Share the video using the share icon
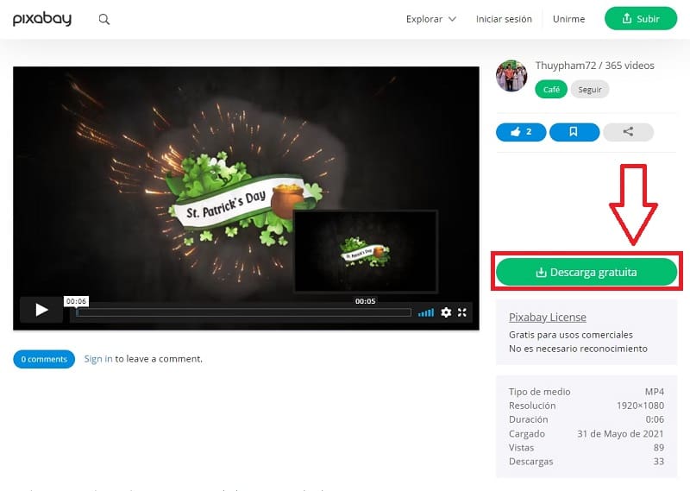 628,132
